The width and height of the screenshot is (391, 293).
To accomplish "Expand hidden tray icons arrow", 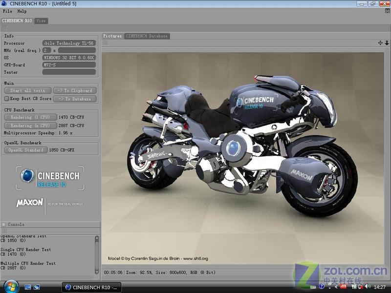I will pos(336,287).
